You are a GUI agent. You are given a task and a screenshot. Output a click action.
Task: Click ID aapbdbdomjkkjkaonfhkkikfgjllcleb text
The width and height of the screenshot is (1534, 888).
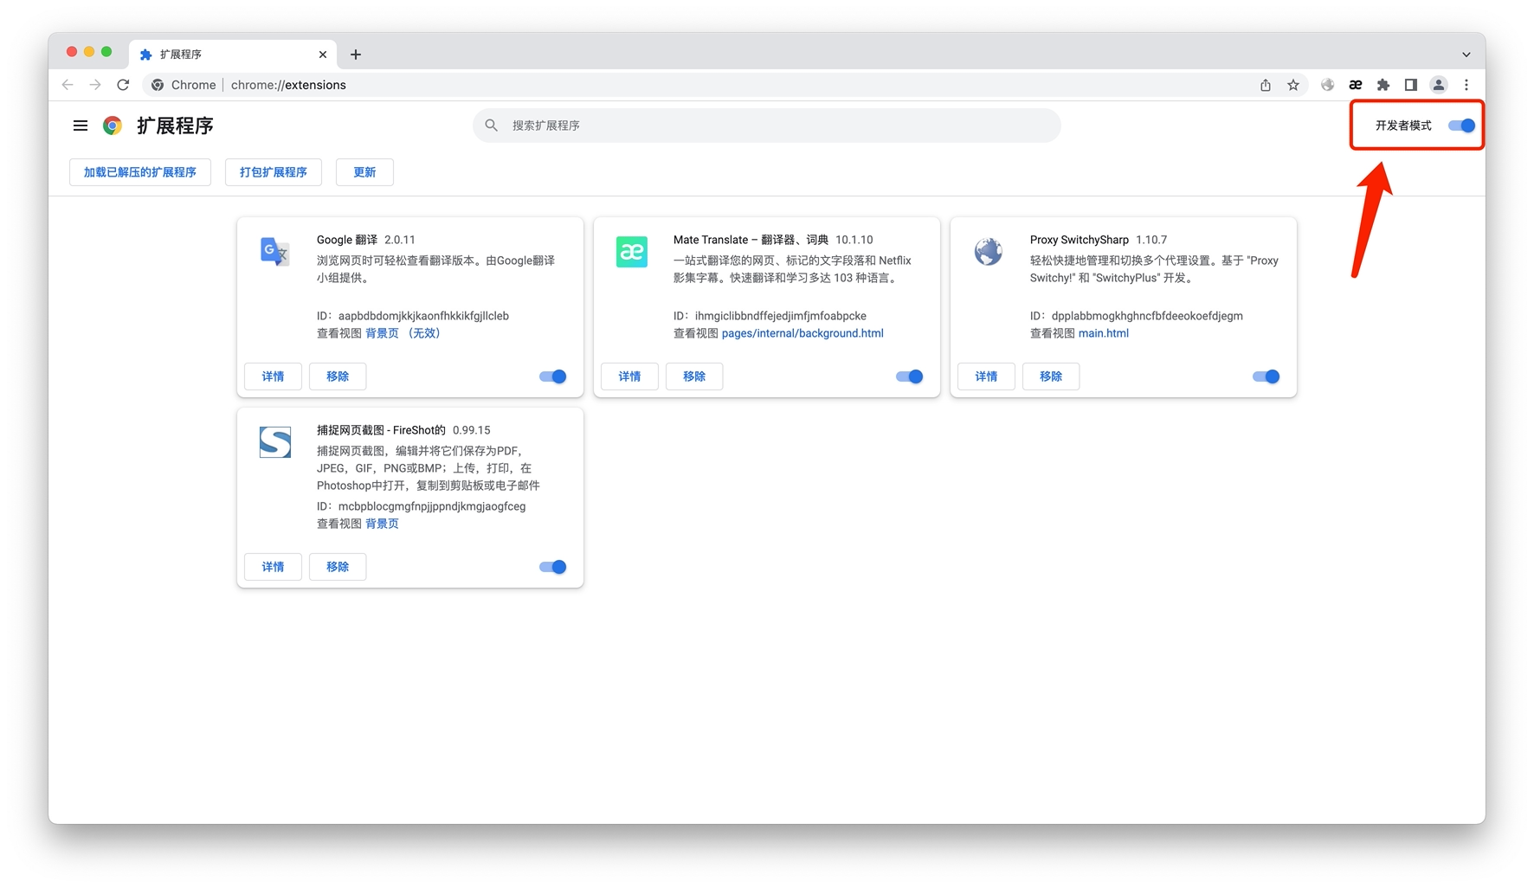point(413,316)
